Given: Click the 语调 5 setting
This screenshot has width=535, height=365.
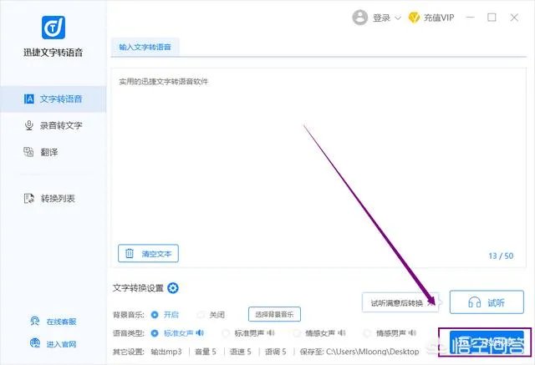Looking at the screenshot, I should coord(276,352).
